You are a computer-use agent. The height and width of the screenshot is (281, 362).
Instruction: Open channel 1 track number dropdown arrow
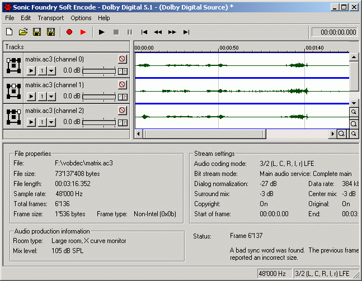pos(51,97)
